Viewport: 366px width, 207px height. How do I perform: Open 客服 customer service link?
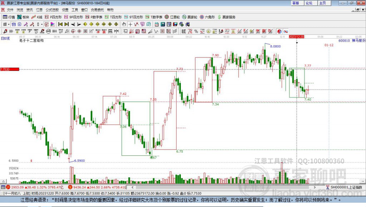click(296, 3)
